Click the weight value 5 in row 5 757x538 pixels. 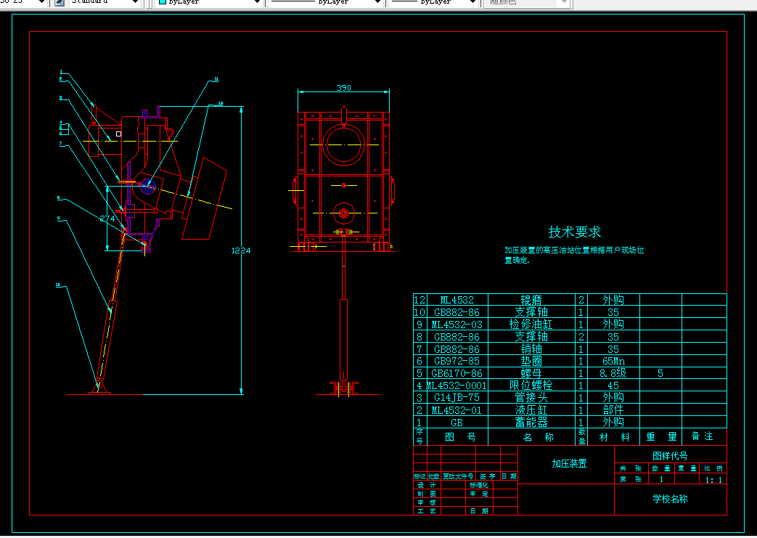[660, 373]
